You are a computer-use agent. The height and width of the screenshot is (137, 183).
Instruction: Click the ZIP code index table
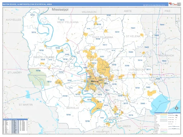[15, 127]
